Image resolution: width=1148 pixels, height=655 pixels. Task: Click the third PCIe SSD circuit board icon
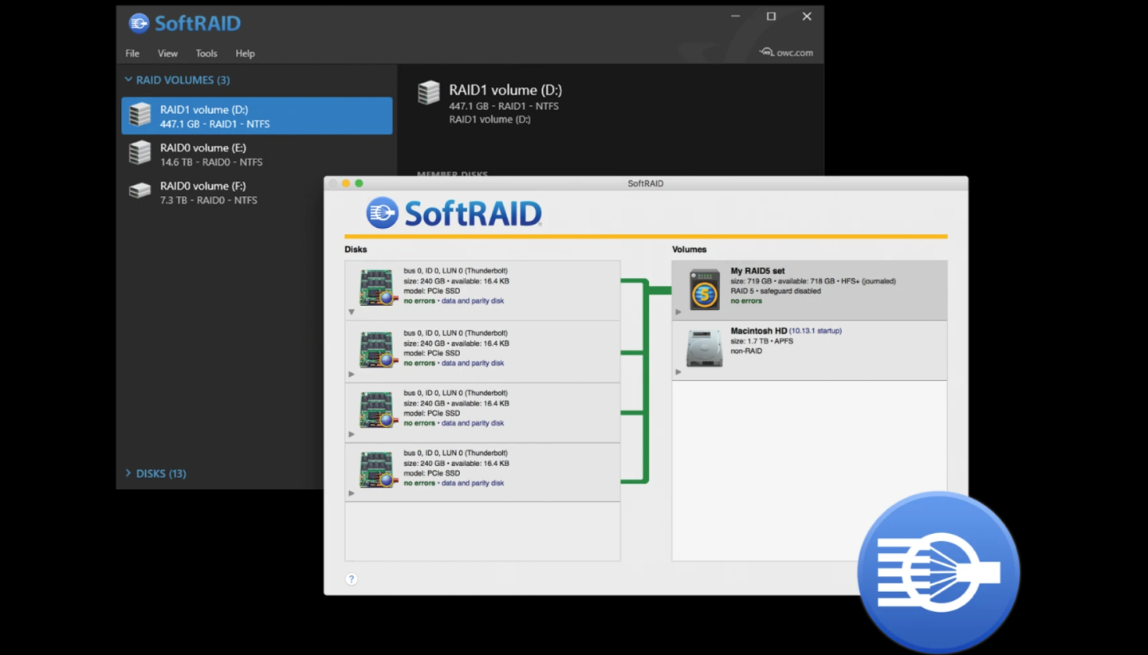[377, 410]
